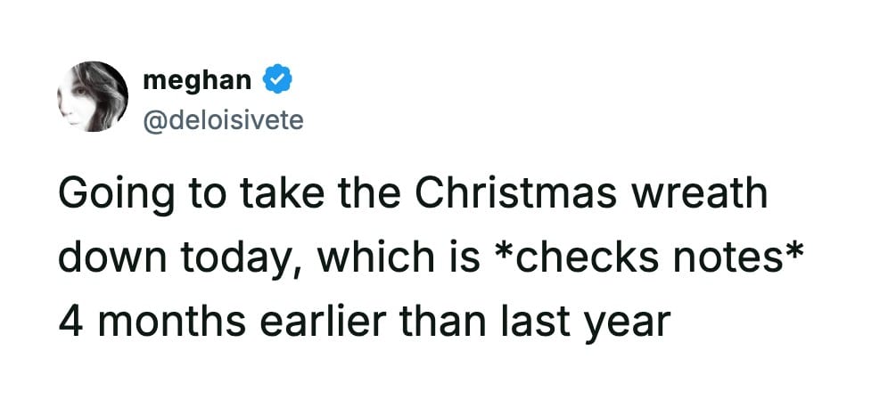Open meghan's profile picture
Viewport: 888px width, 408px height.
pos(92,97)
